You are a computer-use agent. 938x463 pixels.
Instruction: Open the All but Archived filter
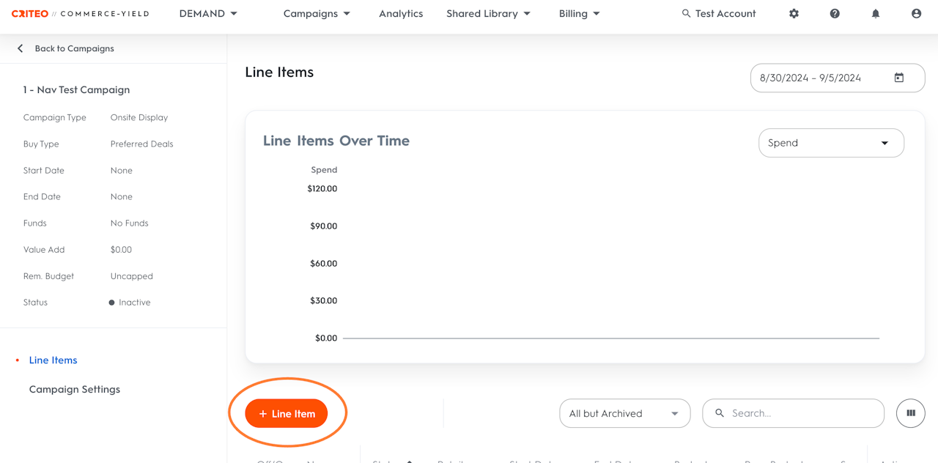coord(624,413)
